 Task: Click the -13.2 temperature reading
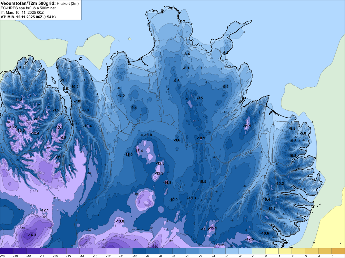click(12, 127)
